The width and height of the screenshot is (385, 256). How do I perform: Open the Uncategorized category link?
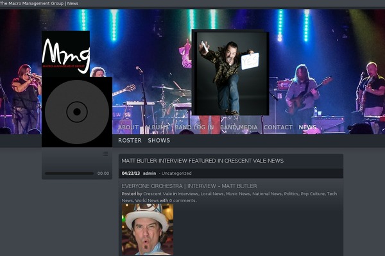pyautogui.click(x=176, y=173)
